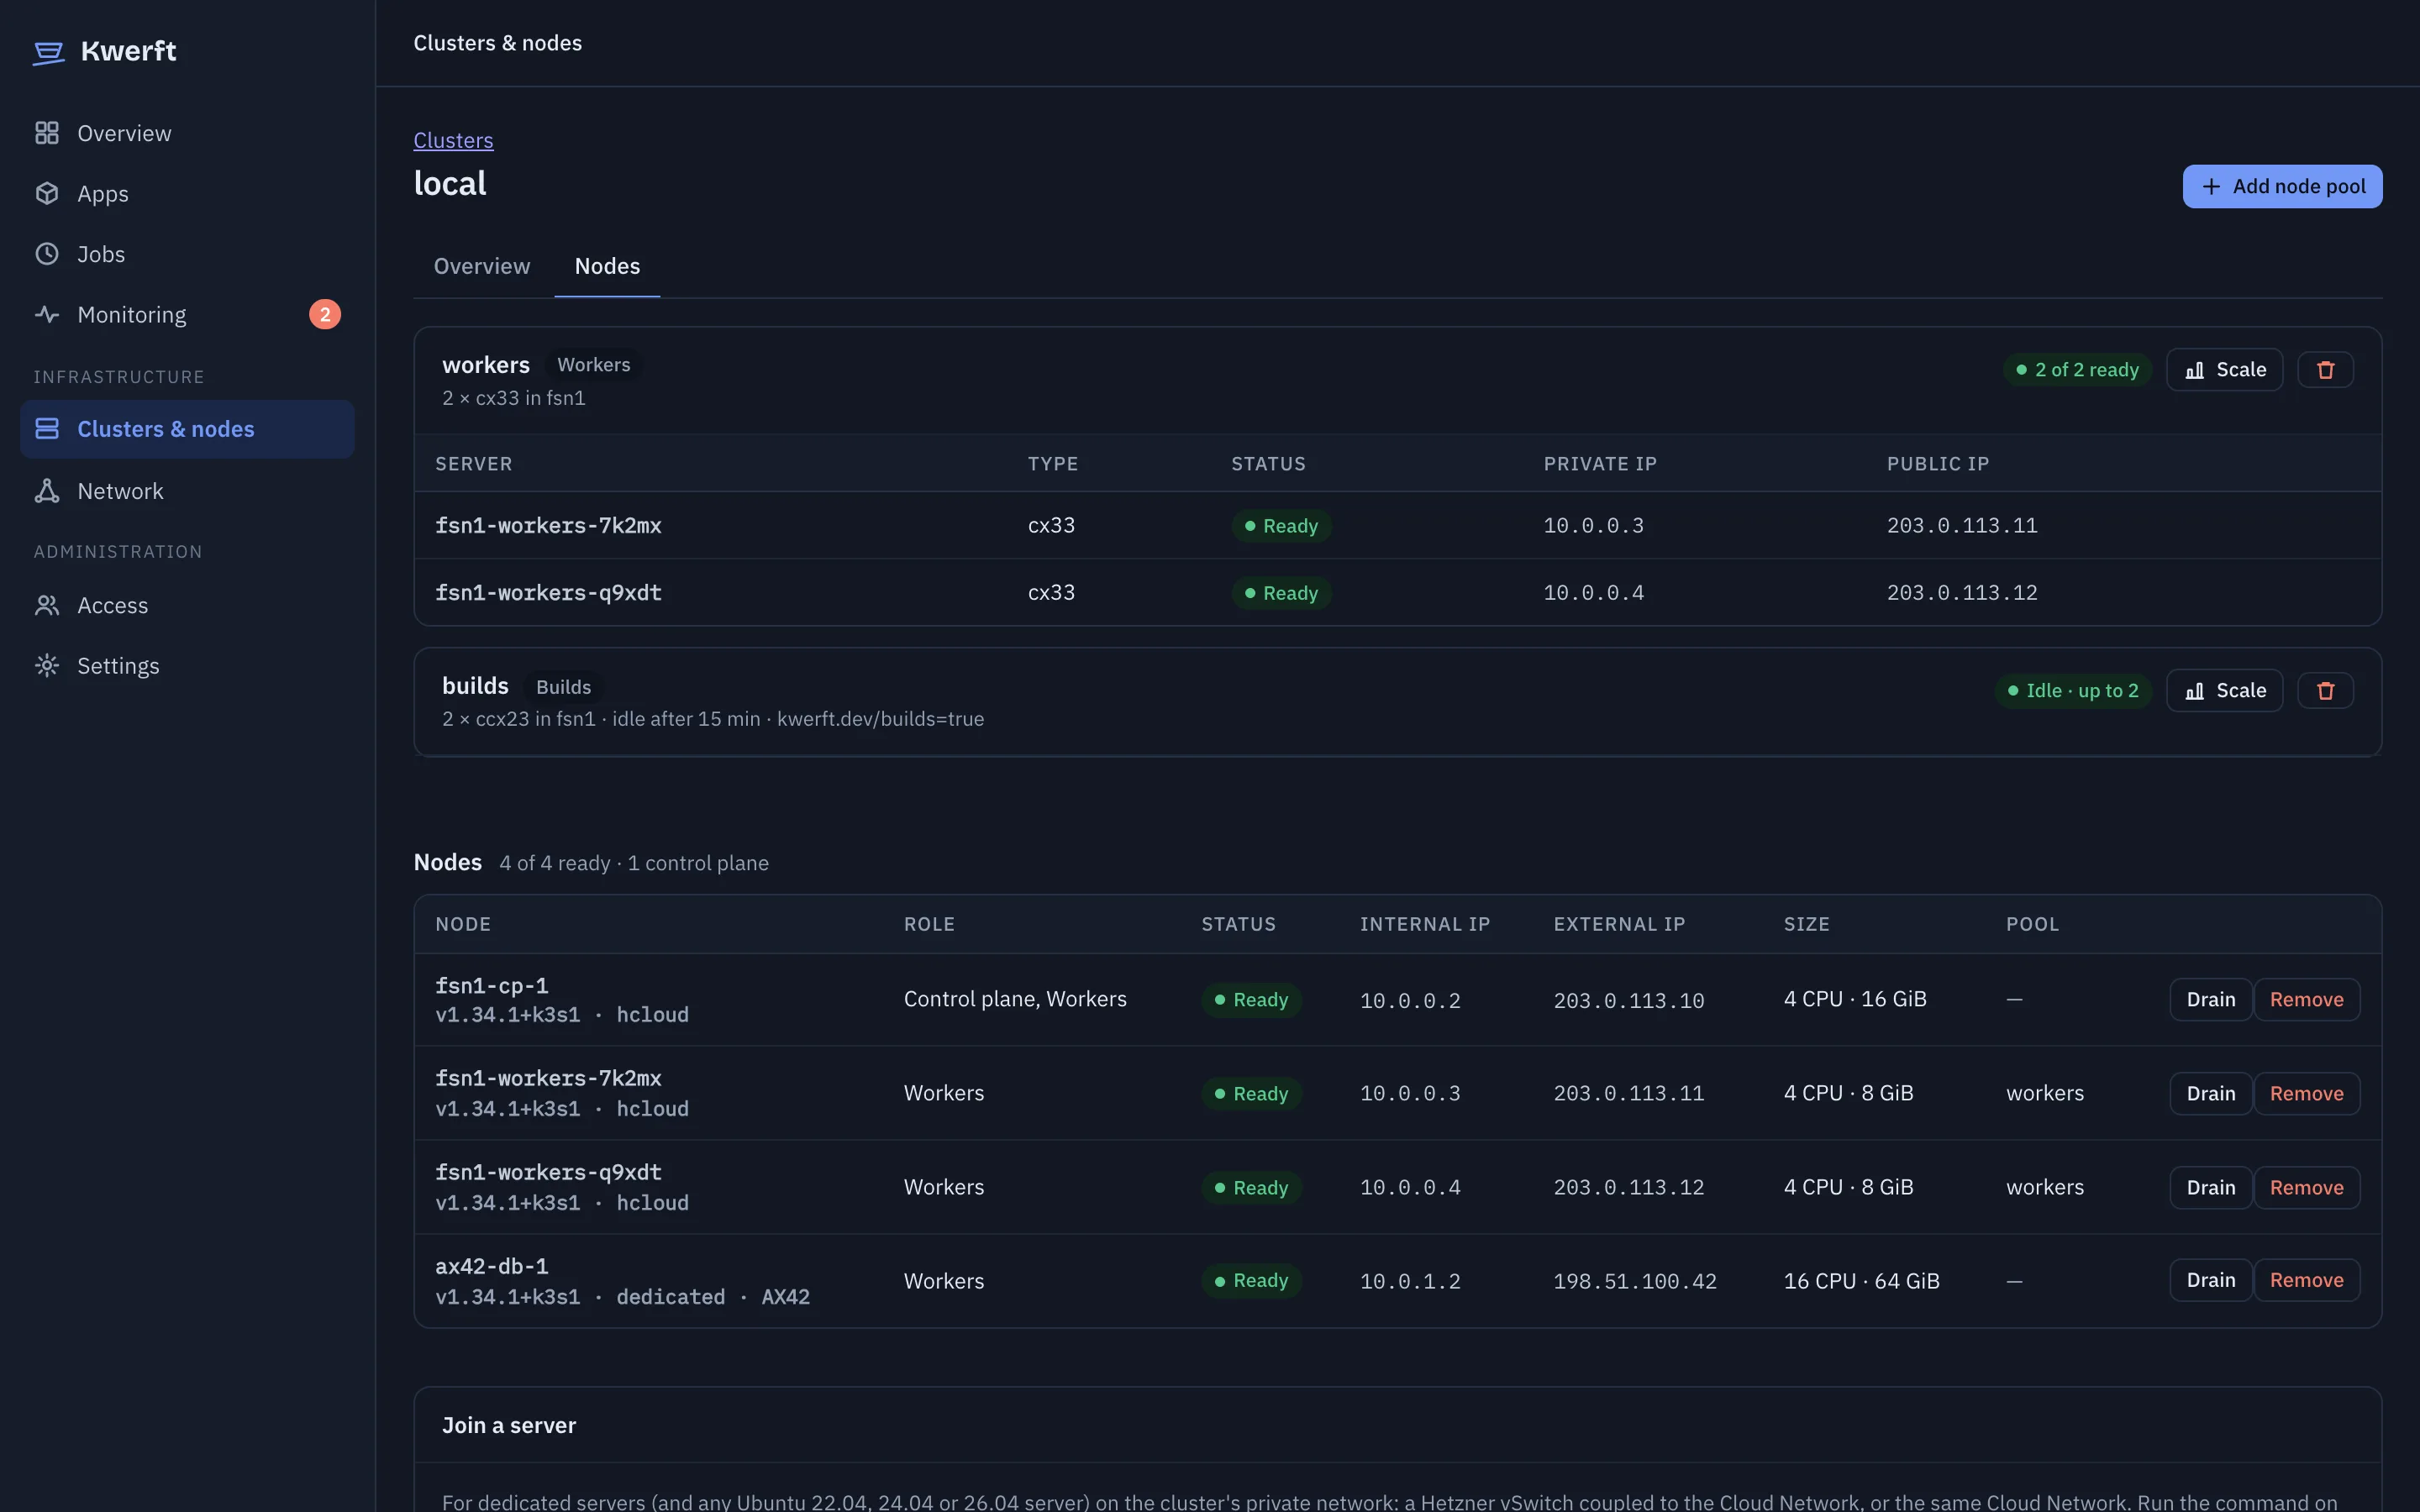Open the Network page
Image resolution: width=2420 pixels, height=1512 pixels.
187,491
